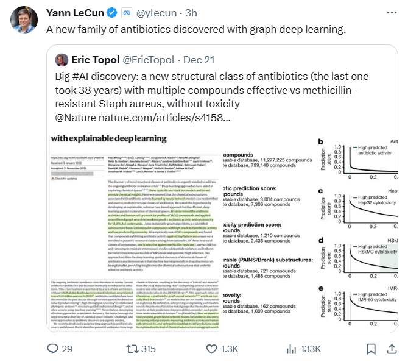Image resolution: width=408 pixels, height=362 pixels.
Task: Click the Meta affiliation badge icon
Action: point(127,13)
